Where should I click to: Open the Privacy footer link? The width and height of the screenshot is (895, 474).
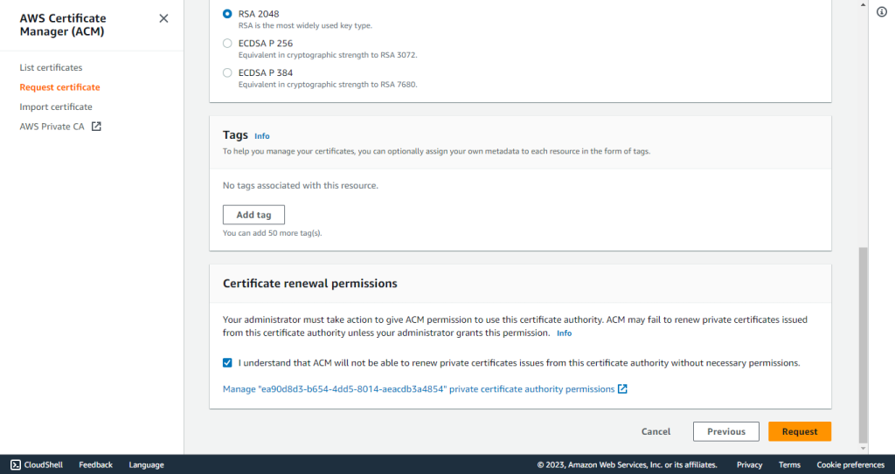749,465
